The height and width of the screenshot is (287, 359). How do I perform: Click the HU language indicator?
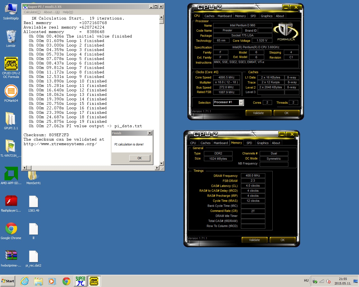[306, 281]
